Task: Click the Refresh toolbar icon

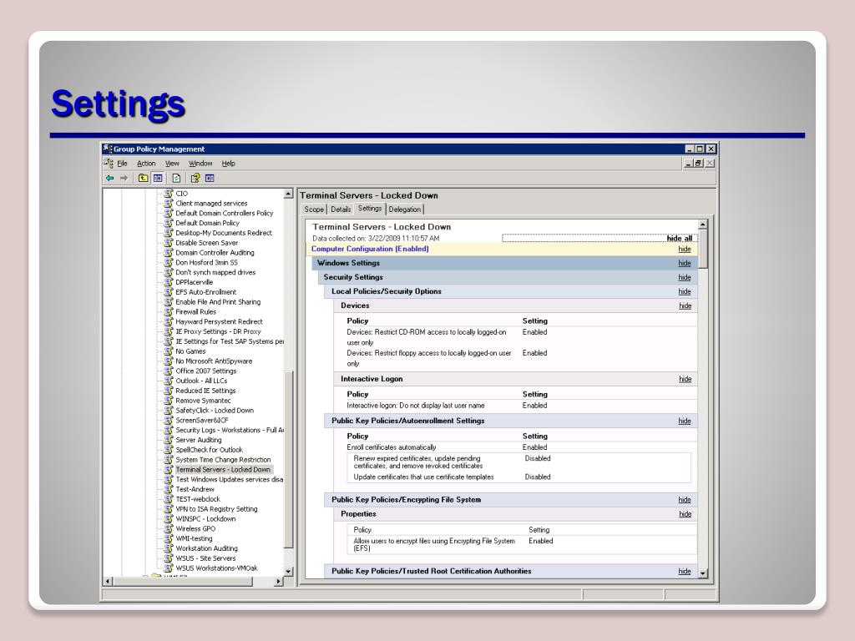Action: [x=176, y=179]
